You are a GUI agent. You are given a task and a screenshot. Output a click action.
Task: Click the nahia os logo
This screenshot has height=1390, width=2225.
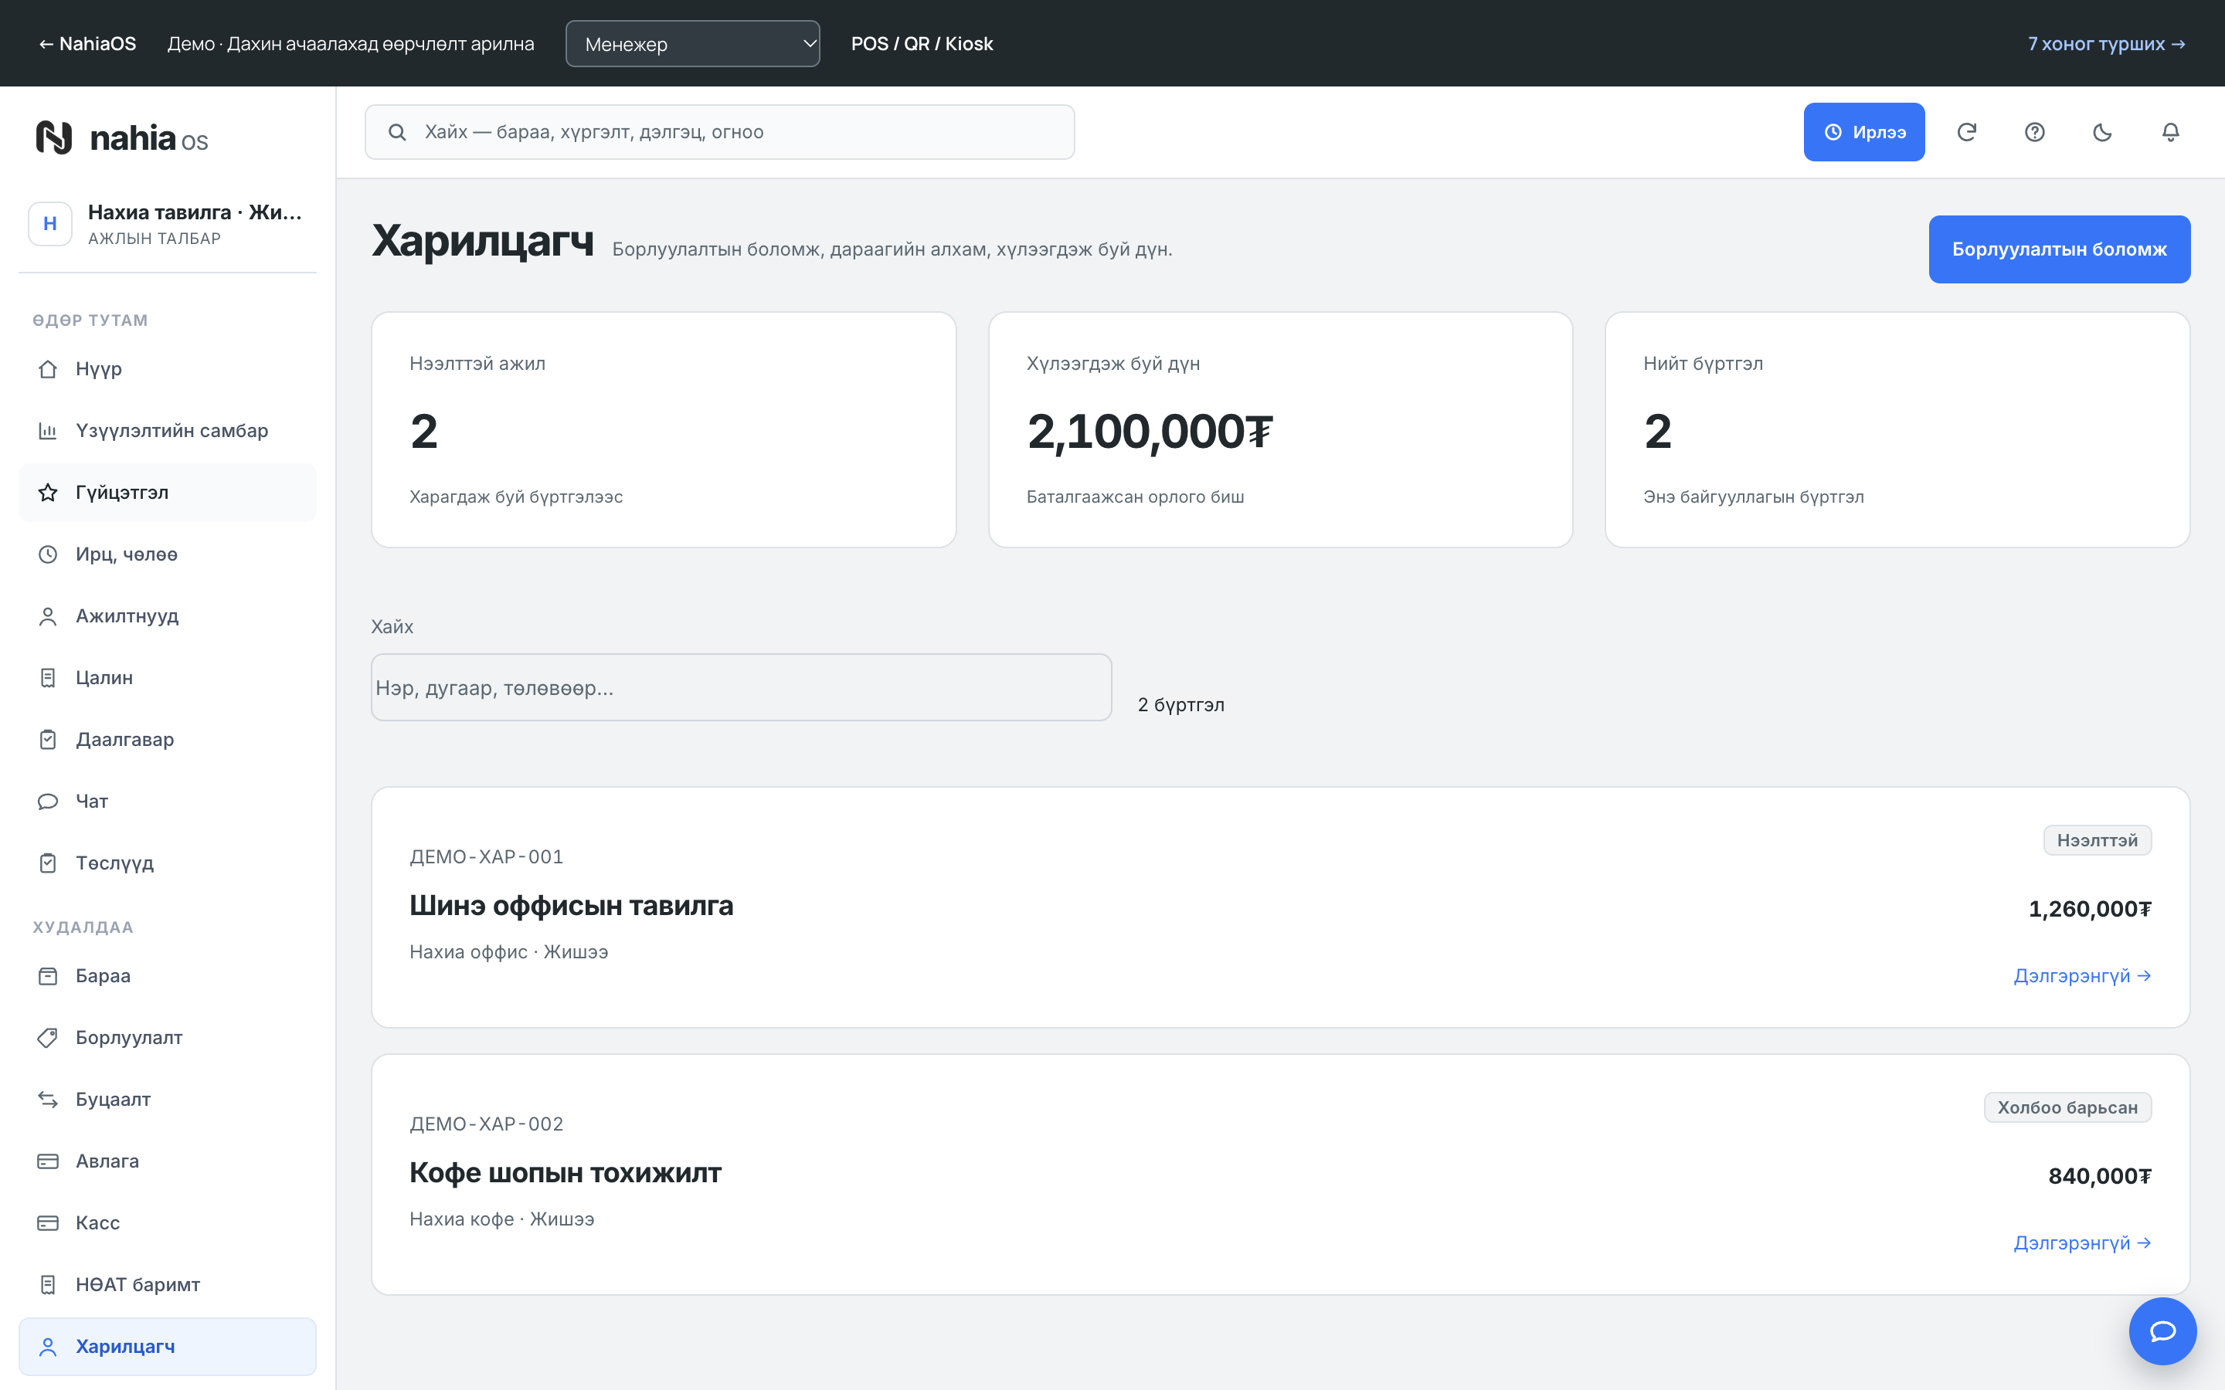coord(122,138)
